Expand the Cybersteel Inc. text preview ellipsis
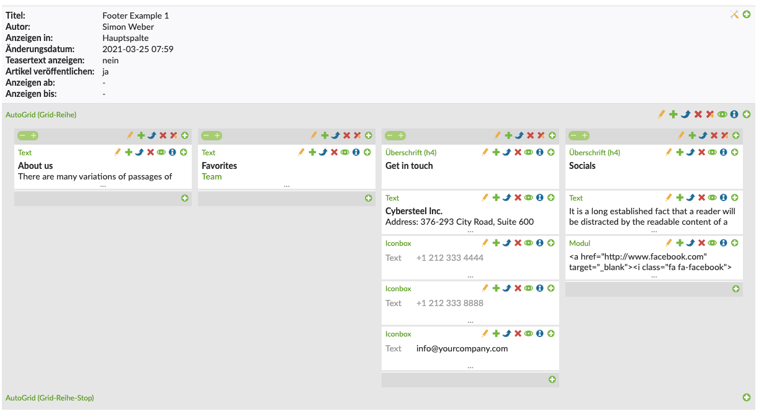 pos(470,230)
